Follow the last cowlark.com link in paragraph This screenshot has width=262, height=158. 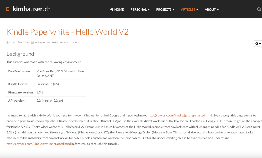[x=38, y=144]
